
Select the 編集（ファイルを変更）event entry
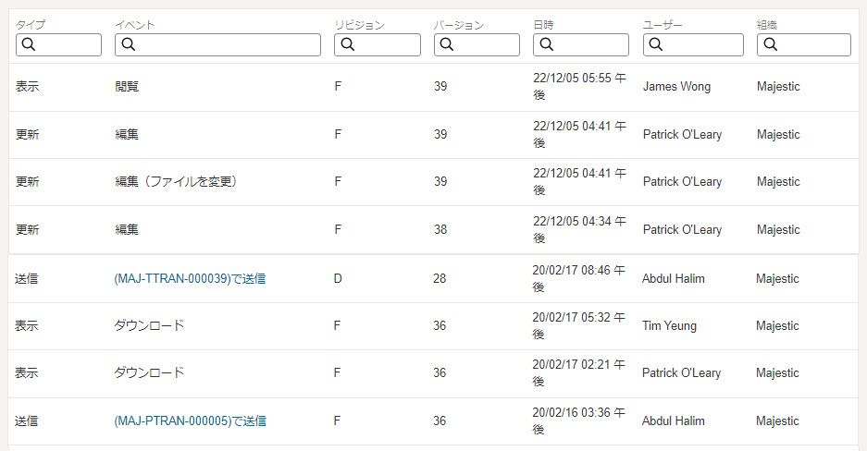[176, 182]
